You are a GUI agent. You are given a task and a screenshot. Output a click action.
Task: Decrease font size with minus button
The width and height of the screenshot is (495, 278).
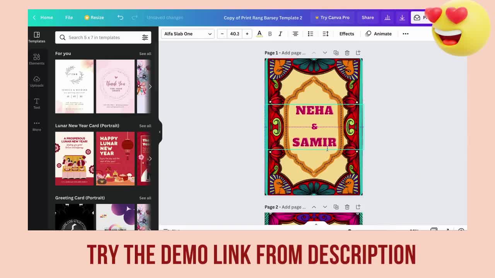pyautogui.click(x=222, y=34)
